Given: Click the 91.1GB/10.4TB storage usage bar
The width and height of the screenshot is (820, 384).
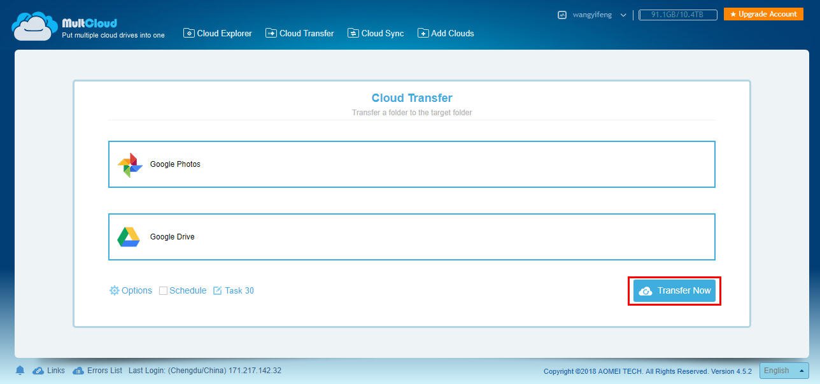Looking at the screenshot, I should pyautogui.click(x=677, y=15).
